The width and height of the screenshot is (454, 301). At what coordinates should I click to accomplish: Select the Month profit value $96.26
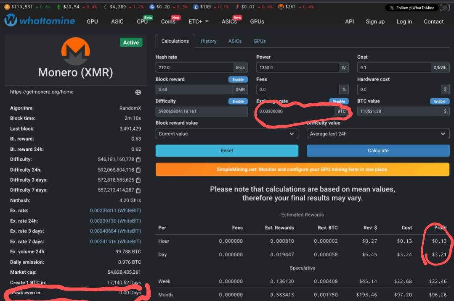click(x=438, y=295)
